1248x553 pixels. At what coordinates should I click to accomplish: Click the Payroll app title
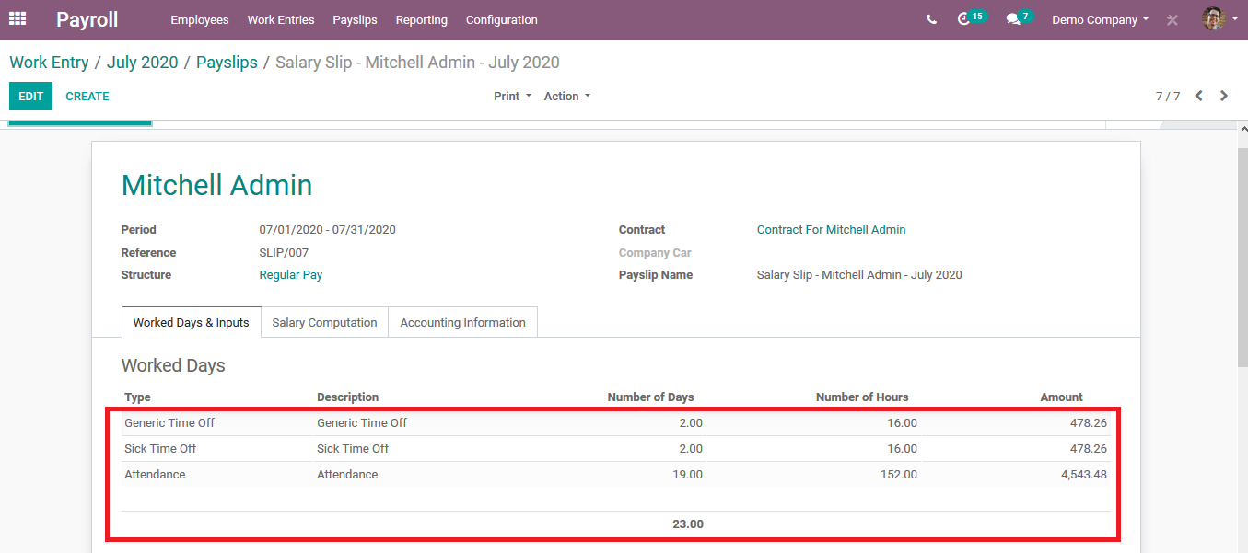(x=87, y=19)
